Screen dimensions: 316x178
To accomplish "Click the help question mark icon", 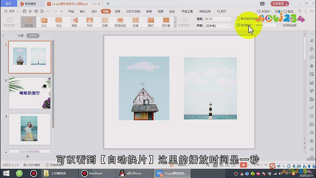I will [x=300, y=11].
